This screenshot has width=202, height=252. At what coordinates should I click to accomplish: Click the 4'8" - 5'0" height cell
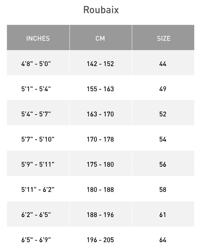[36, 64]
